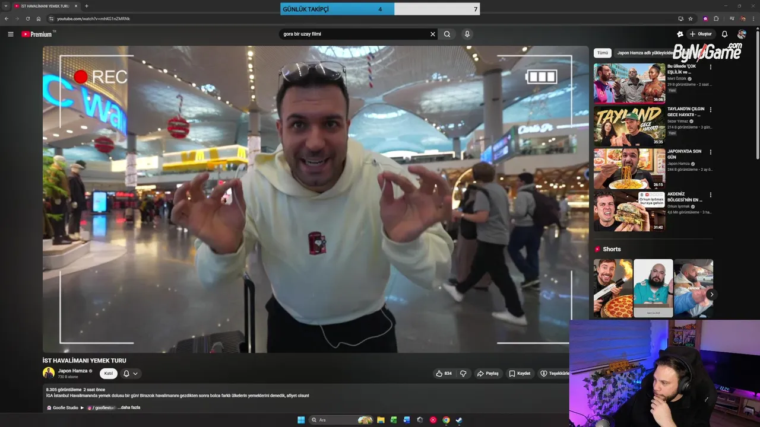Screen dimensions: 760x427
Task: Open the Japon Hamza channel name link
Action: coord(72,371)
